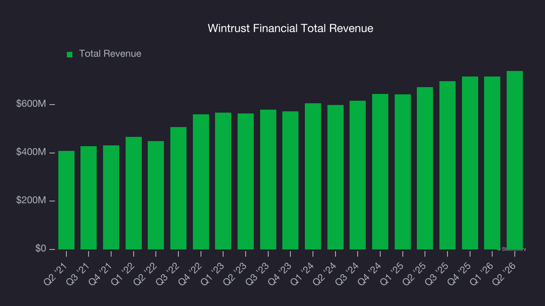Select the Q3 '24 revenue bar
Image resolution: width=545 pixels, height=306 pixels.
click(x=358, y=175)
